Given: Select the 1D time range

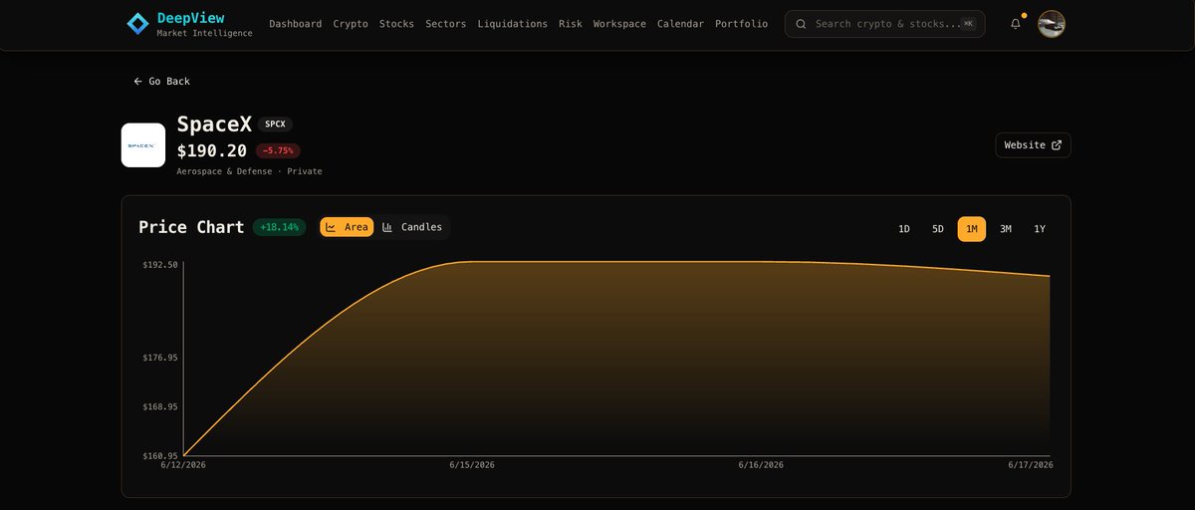Looking at the screenshot, I should click(904, 229).
